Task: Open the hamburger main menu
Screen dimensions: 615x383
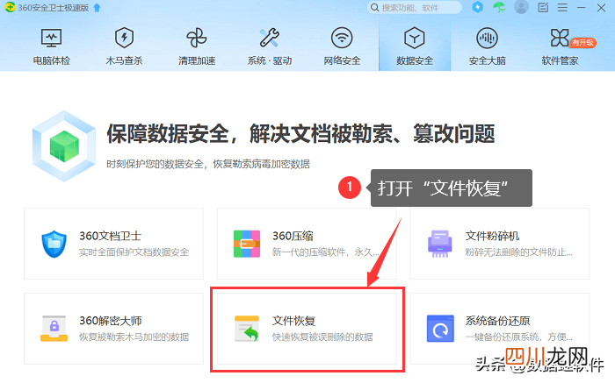Action: [x=562, y=7]
